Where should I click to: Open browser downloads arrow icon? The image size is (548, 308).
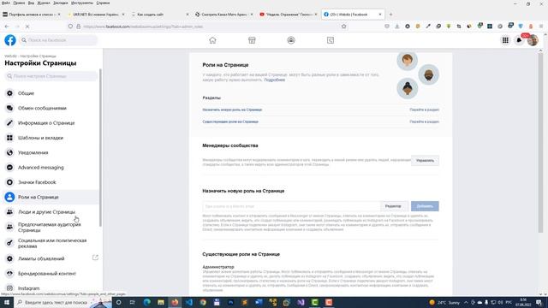[397, 27]
